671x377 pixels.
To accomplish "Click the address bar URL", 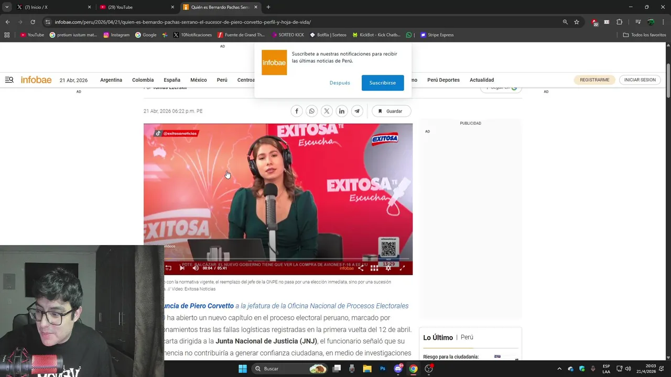I will [182, 22].
